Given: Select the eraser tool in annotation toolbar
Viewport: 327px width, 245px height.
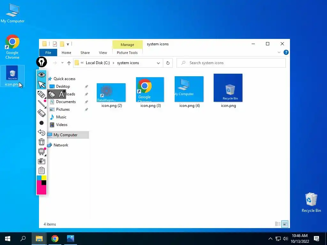Looking at the screenshot, I should pyautogui.click(x=42, y=113).
